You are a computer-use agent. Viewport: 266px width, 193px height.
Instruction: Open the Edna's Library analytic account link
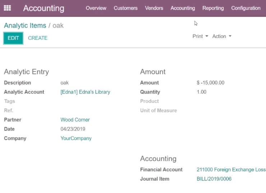85,92
